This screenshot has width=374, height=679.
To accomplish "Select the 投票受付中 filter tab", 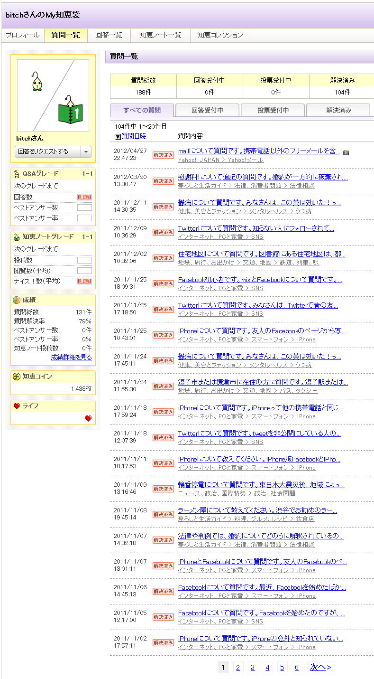I will [x=273, y=110].
